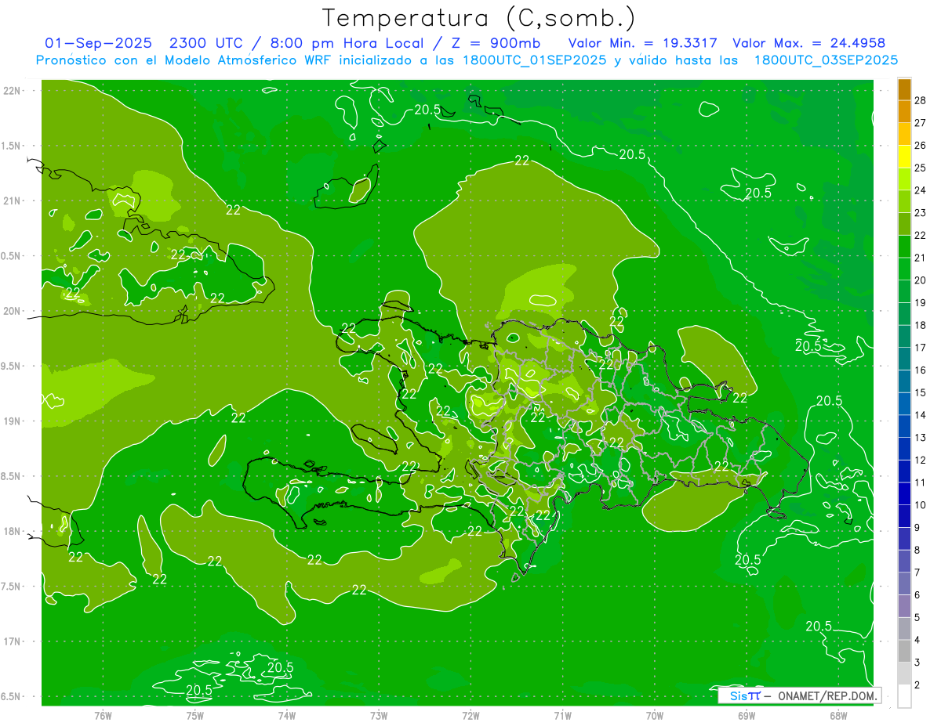Click the SisTT ONAMET/REP.DOM. logo box
The height and width of the screenshot is (726, 941).
tap(799, 695)
